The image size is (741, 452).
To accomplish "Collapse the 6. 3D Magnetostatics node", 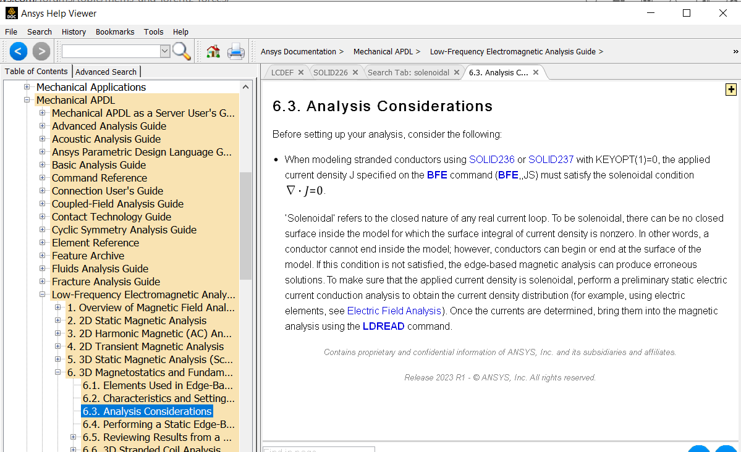I will [x=57, y=372].
